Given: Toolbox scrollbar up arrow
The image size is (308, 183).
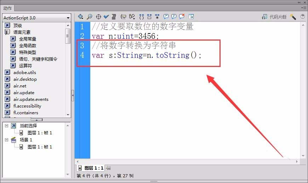Looking at the screenshot, I should (x=68, y=25).
